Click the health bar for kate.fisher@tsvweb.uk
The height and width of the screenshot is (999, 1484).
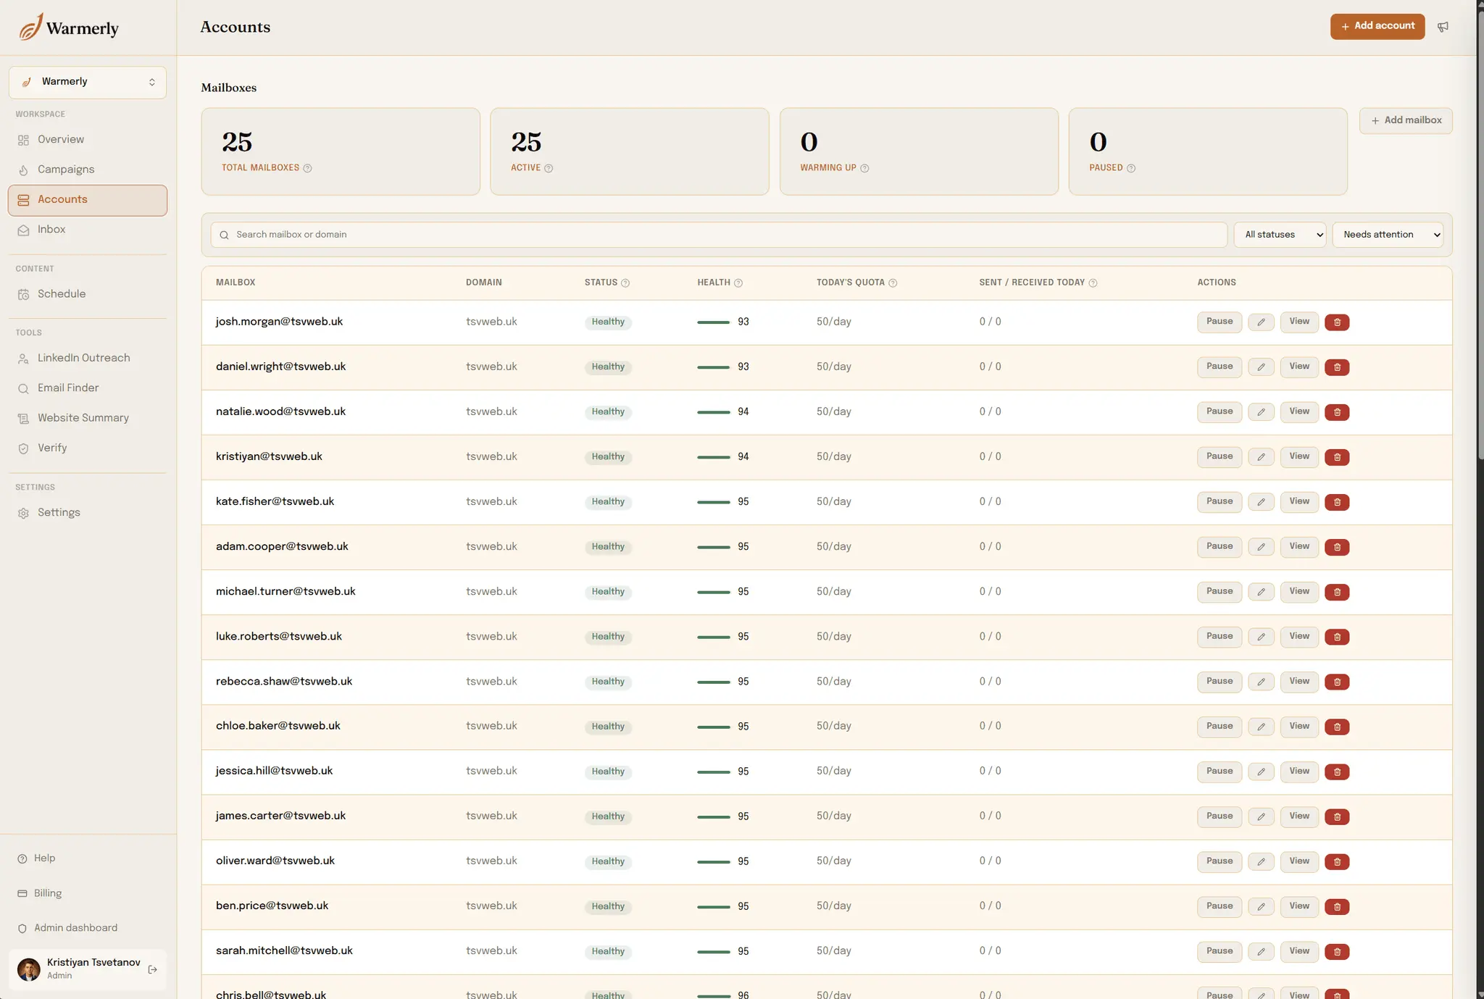click(x=713, y=502)
